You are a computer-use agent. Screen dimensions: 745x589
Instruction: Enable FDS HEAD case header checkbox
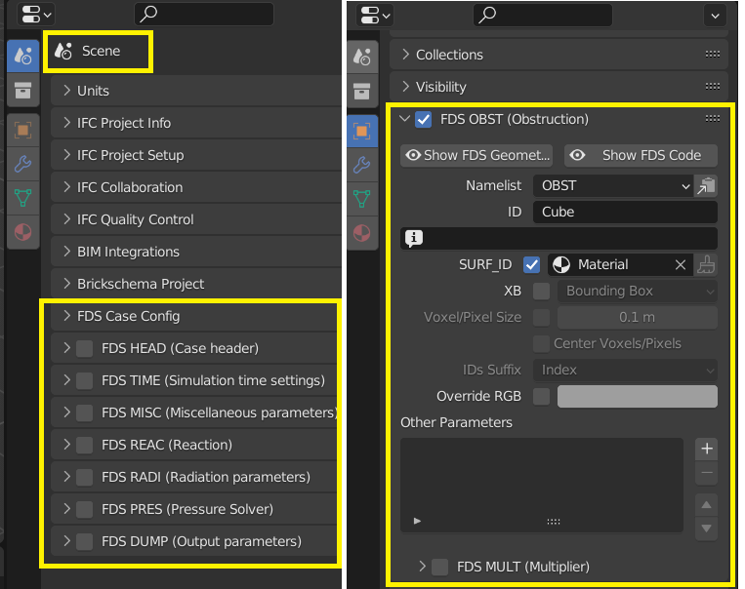pyautogui.click(x=85, y=348)
